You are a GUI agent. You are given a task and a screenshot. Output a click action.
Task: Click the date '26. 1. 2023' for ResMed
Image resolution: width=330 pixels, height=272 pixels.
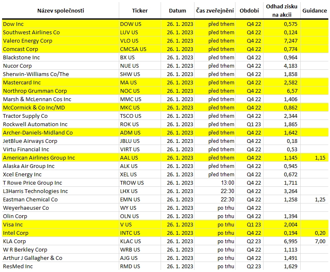click(x=180, y=266)
